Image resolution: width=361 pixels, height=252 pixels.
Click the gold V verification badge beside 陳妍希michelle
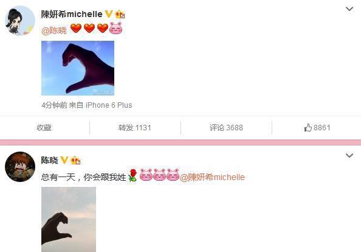point(109,14)
